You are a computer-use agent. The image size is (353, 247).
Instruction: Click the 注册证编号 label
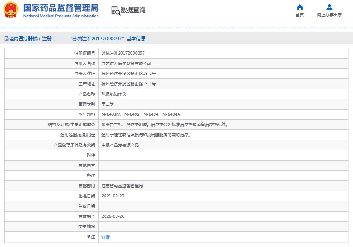(85, 53)
